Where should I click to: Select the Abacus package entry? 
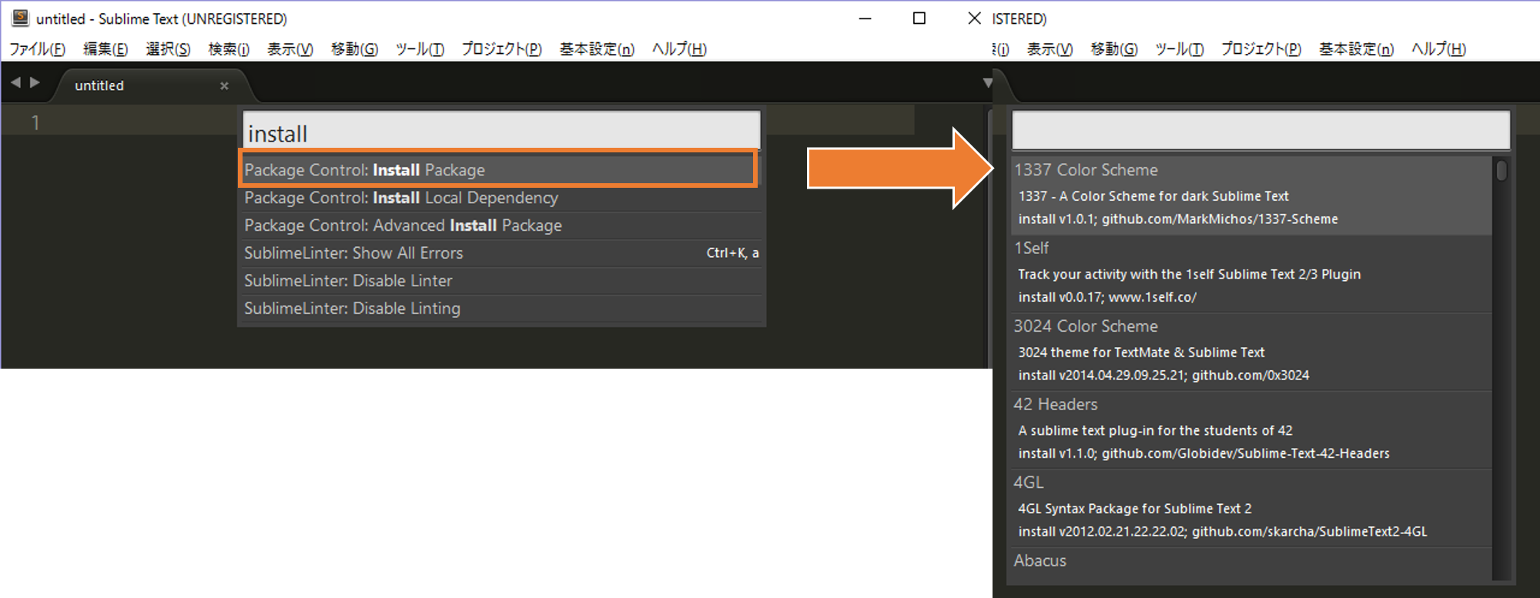point(1251,564)
